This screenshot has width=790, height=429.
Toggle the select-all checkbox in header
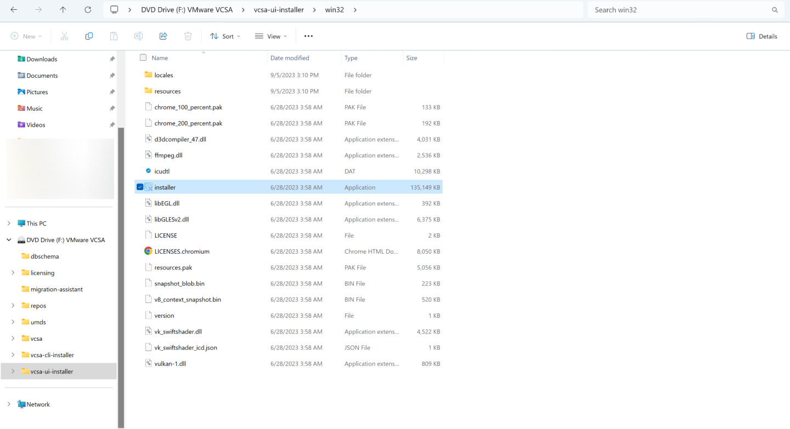(143, 58)
